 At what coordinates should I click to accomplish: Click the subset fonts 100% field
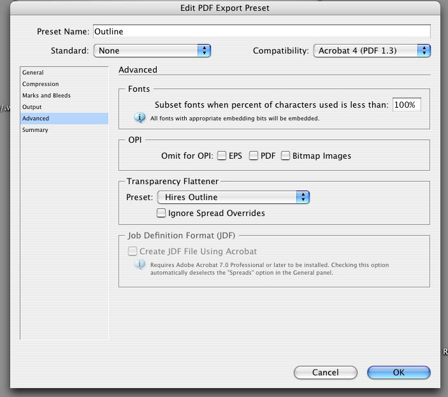pyautogui.click(x=407, y=105)
